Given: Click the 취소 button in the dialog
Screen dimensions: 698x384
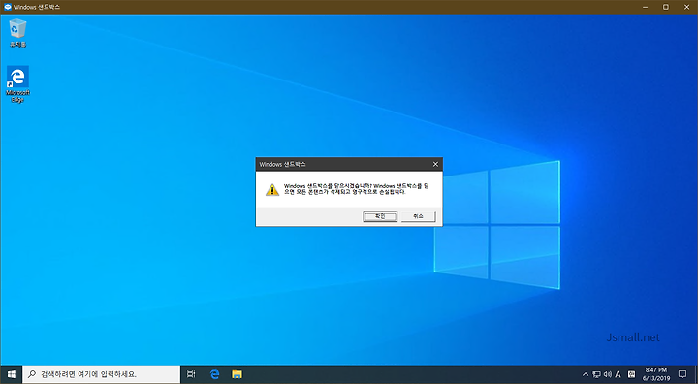Looking at the screenshot, I should coord(418,216).
